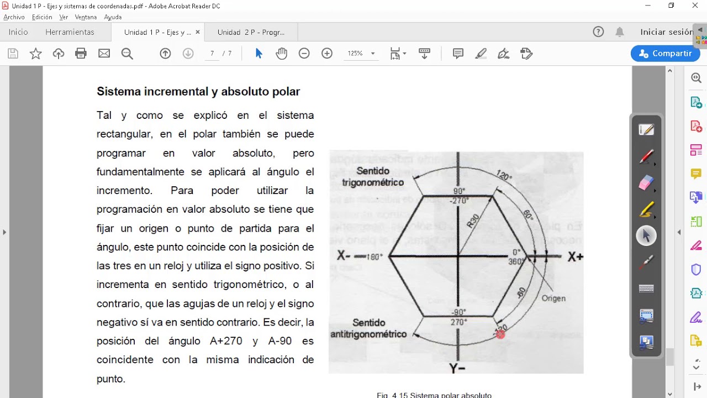Edit the current page number field
The image size is (707, 398).
pos(212,54)
